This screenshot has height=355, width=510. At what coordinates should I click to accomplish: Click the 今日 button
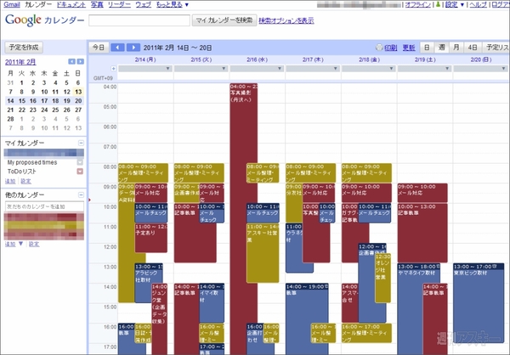click(x=99, y=48)
